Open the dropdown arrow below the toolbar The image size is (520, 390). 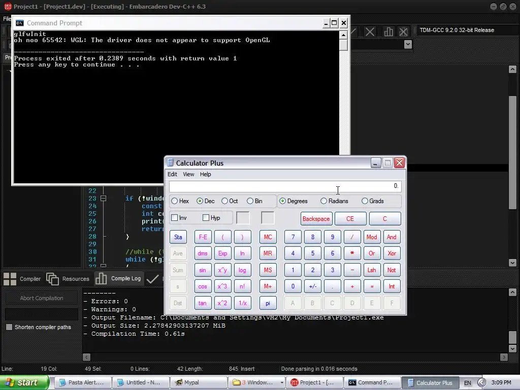pyautogui.click(x=408, y=44)
